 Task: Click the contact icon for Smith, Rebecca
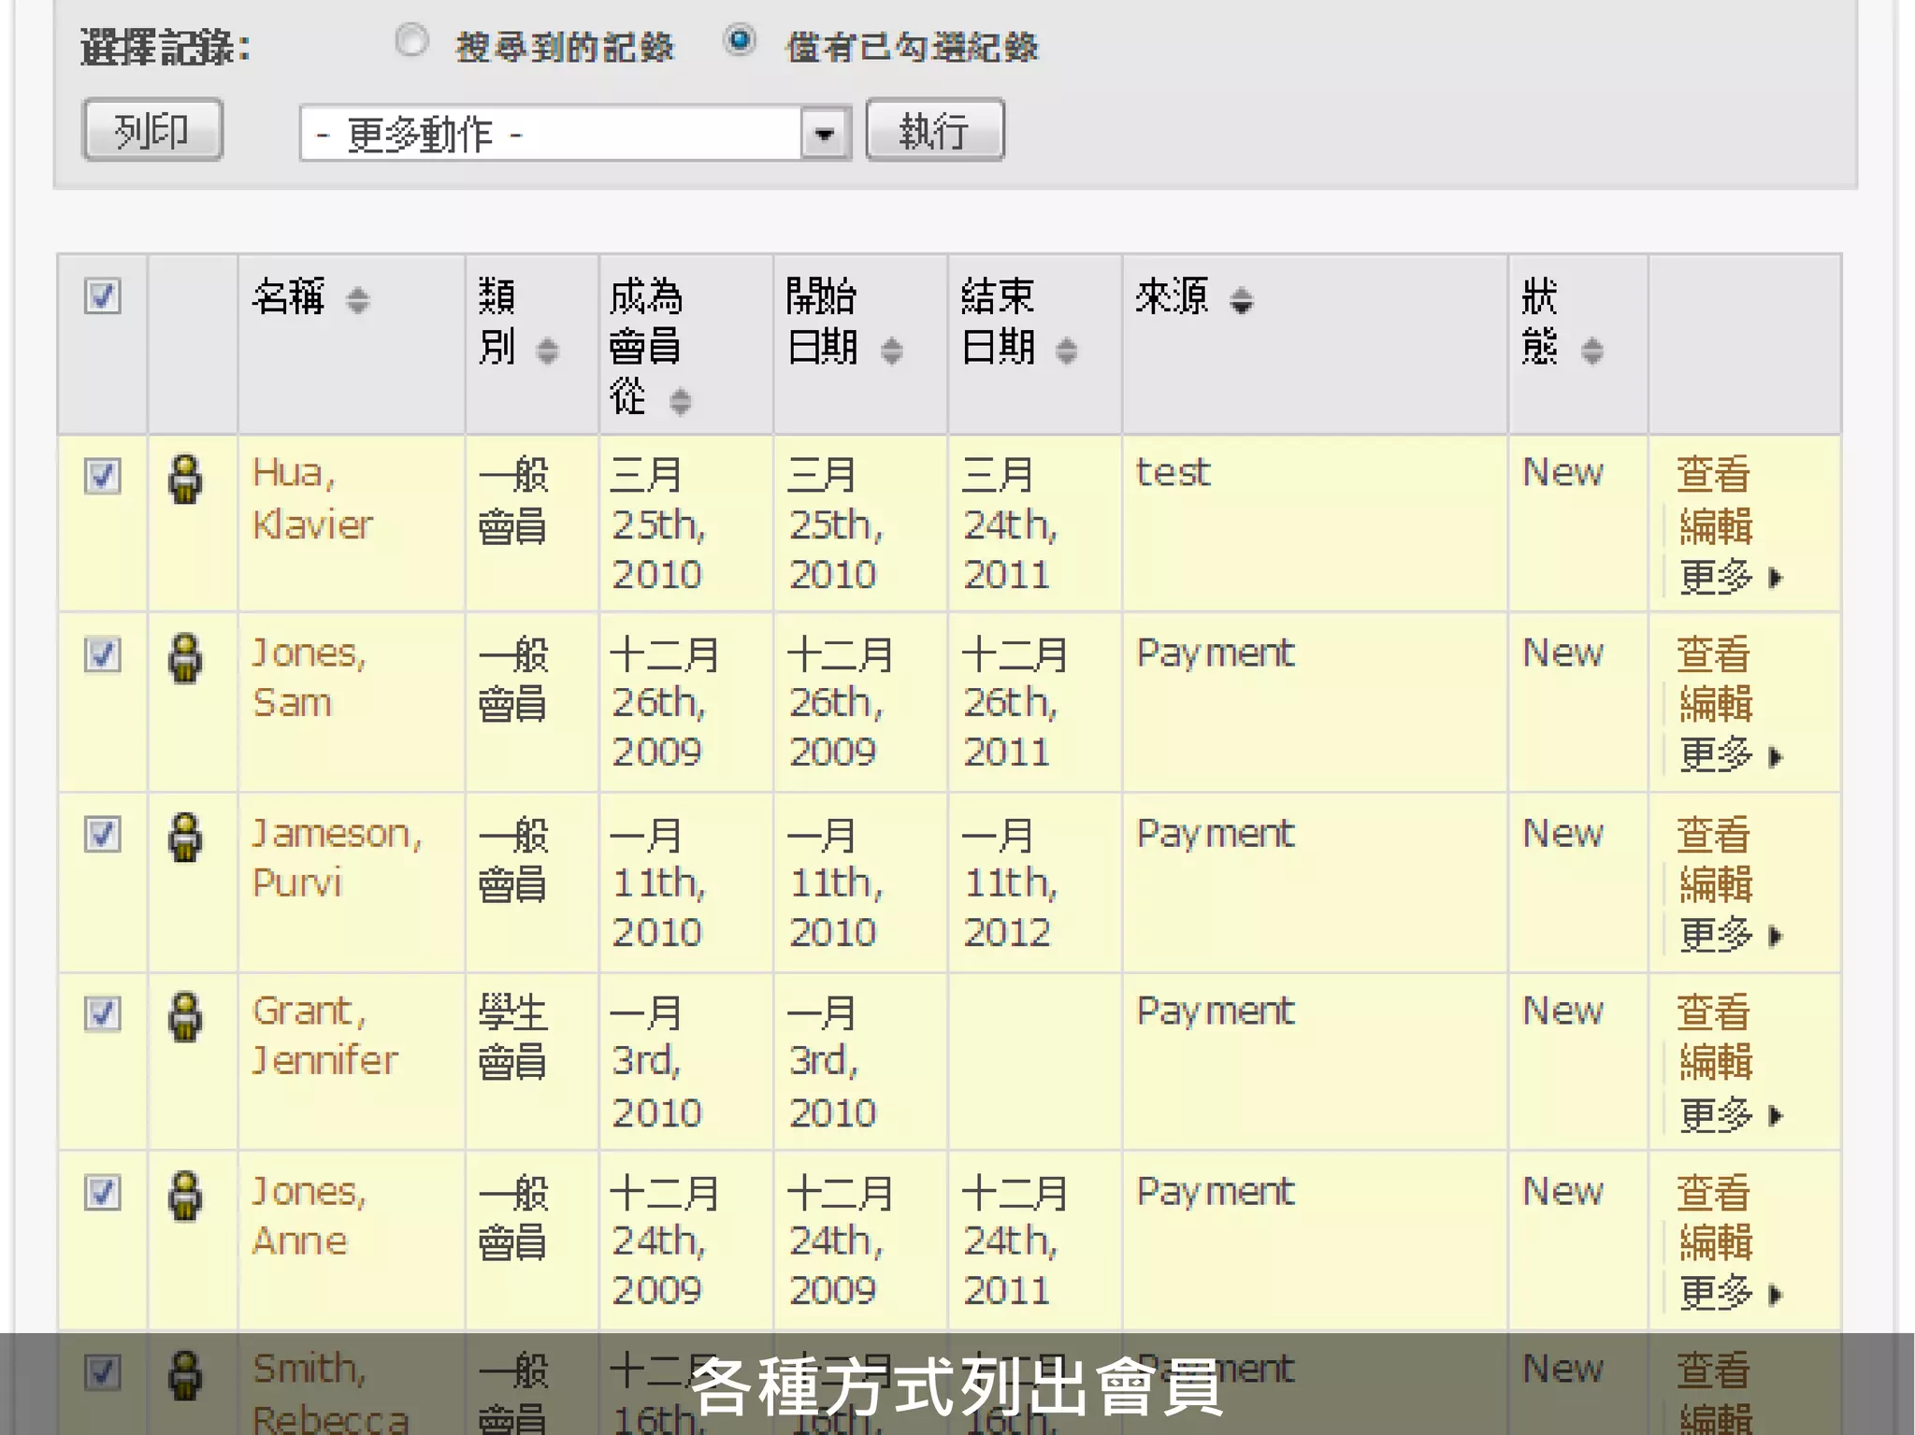pos(185,1376)
